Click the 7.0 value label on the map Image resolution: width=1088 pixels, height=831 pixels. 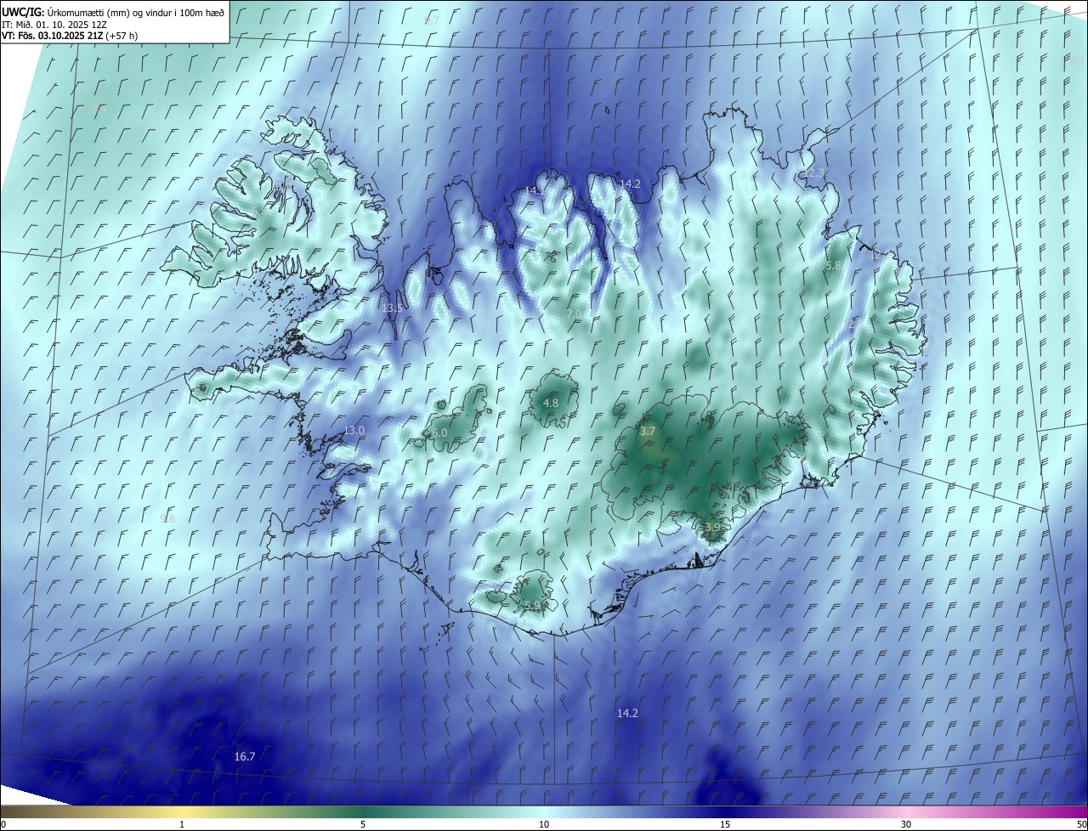click(x=575, y=314)
